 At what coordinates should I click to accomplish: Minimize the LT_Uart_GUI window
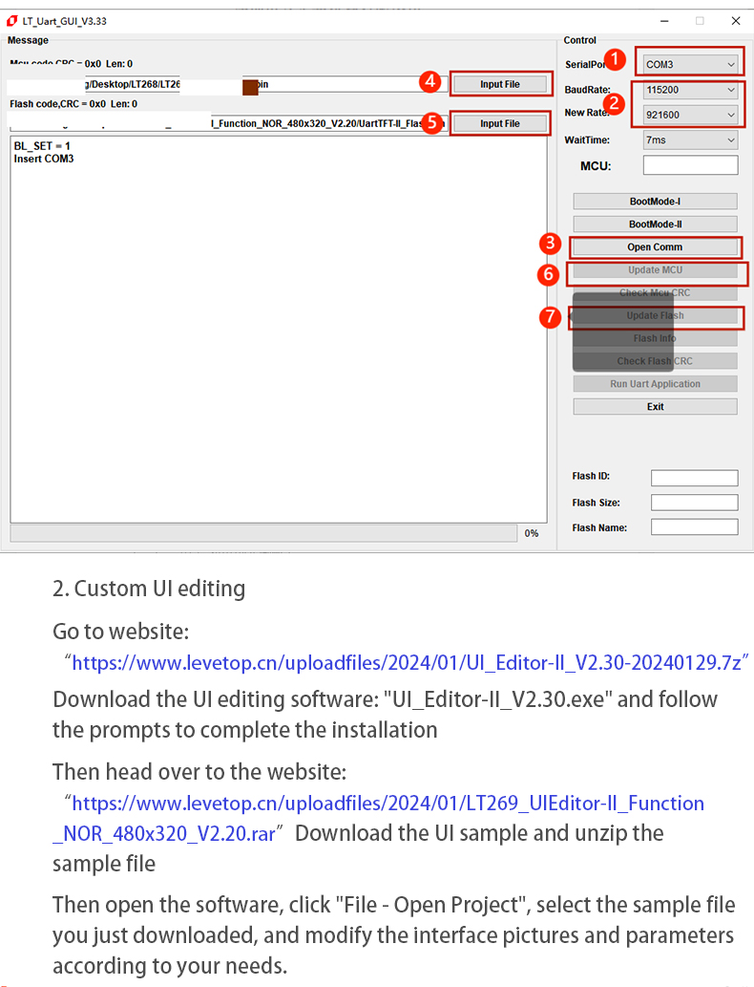(664, 21)
